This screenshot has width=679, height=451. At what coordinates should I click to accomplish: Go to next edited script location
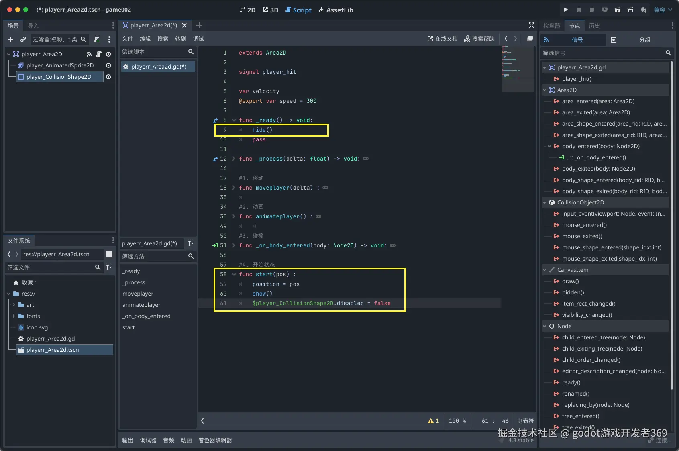click(x=516, y=39)
